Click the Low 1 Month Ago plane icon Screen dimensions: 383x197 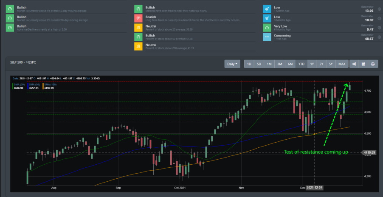tap(267, 9)
